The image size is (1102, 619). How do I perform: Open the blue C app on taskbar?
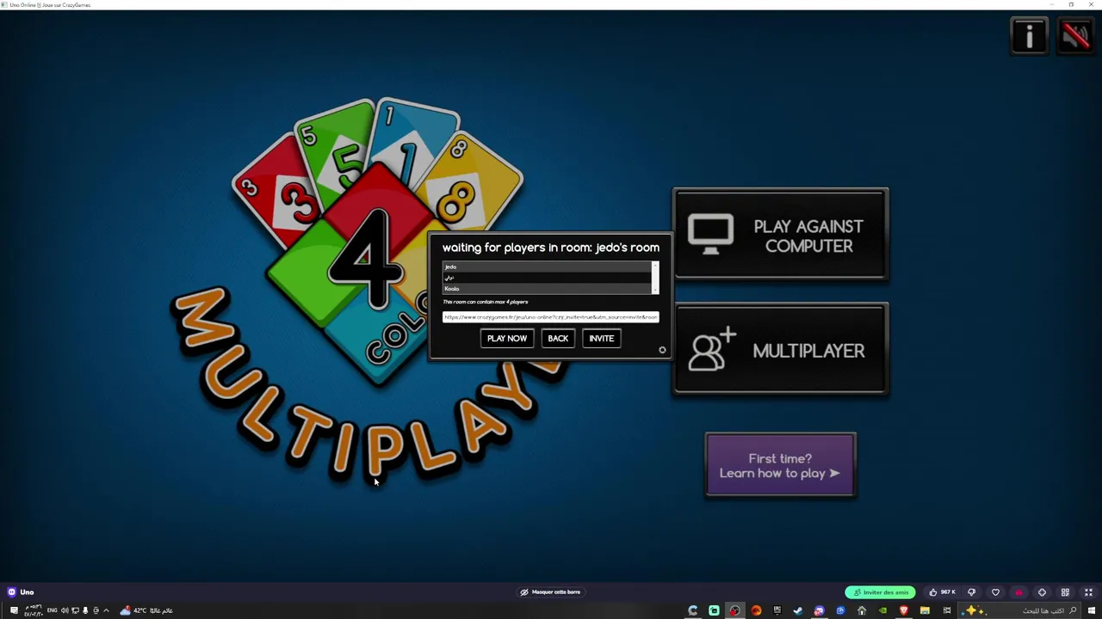(692, 610)
